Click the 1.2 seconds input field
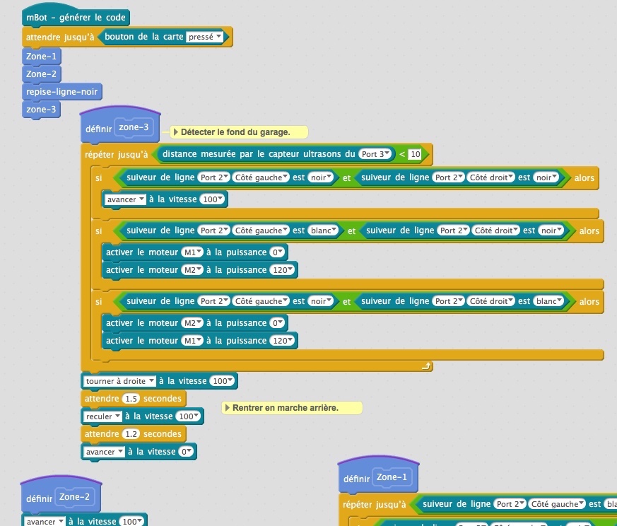617x526 pixels. [x=131, y=434]
